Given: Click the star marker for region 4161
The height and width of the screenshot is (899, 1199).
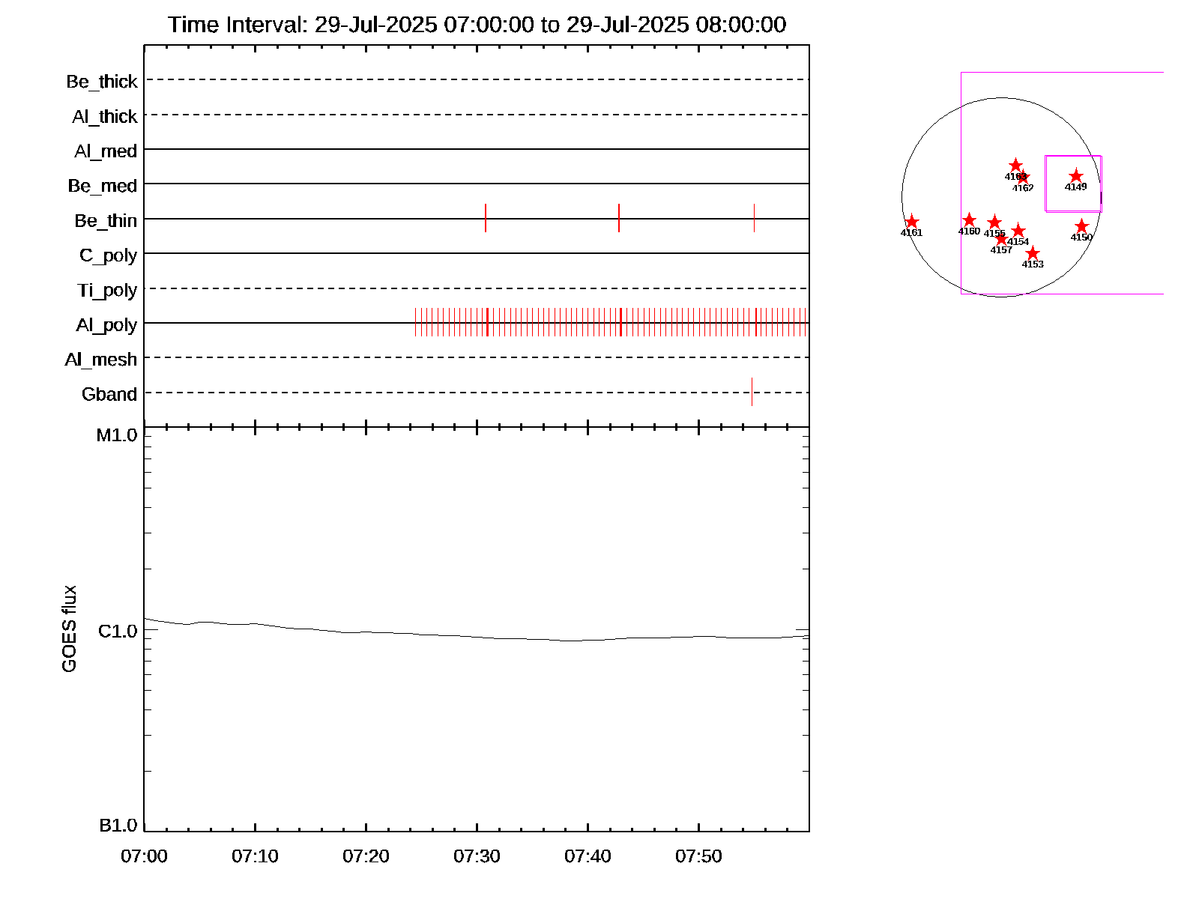Looking at the screenshot, I should [x=911, y=223].
